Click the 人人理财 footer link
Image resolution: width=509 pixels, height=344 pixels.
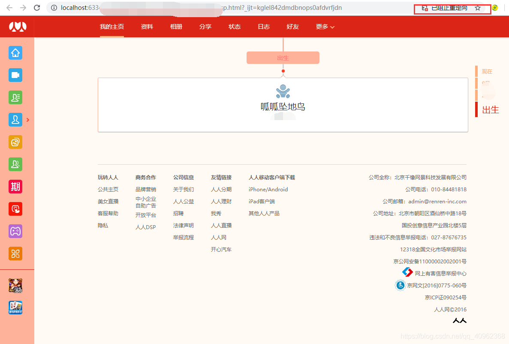click(221, 202)
